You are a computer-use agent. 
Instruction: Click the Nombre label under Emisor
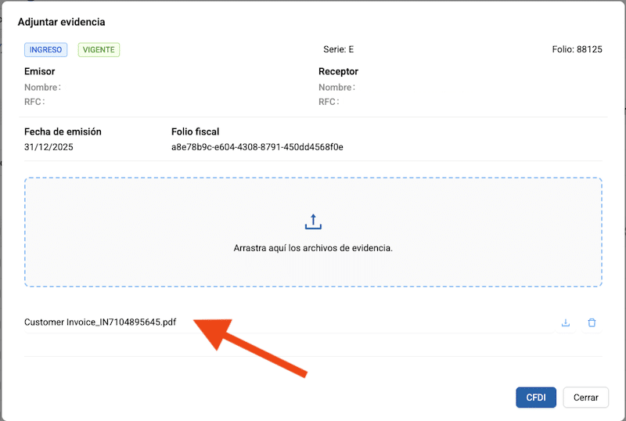pos(41,88)
